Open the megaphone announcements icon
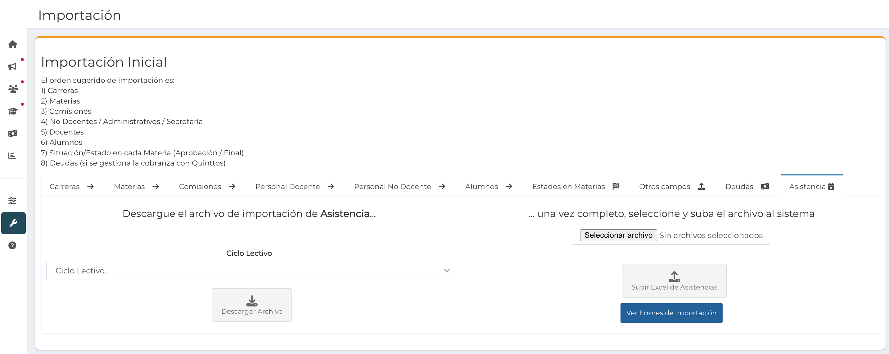The image size is (889, 354). point(13,67)
